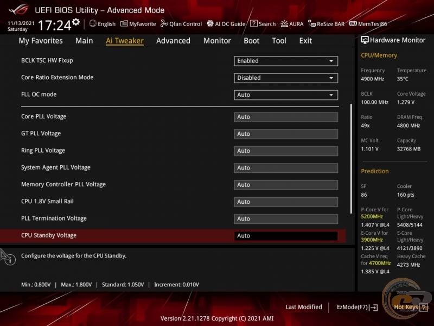Select Memory Controller PLL Voltage label
434x326 pixels.
click(63, 184)
